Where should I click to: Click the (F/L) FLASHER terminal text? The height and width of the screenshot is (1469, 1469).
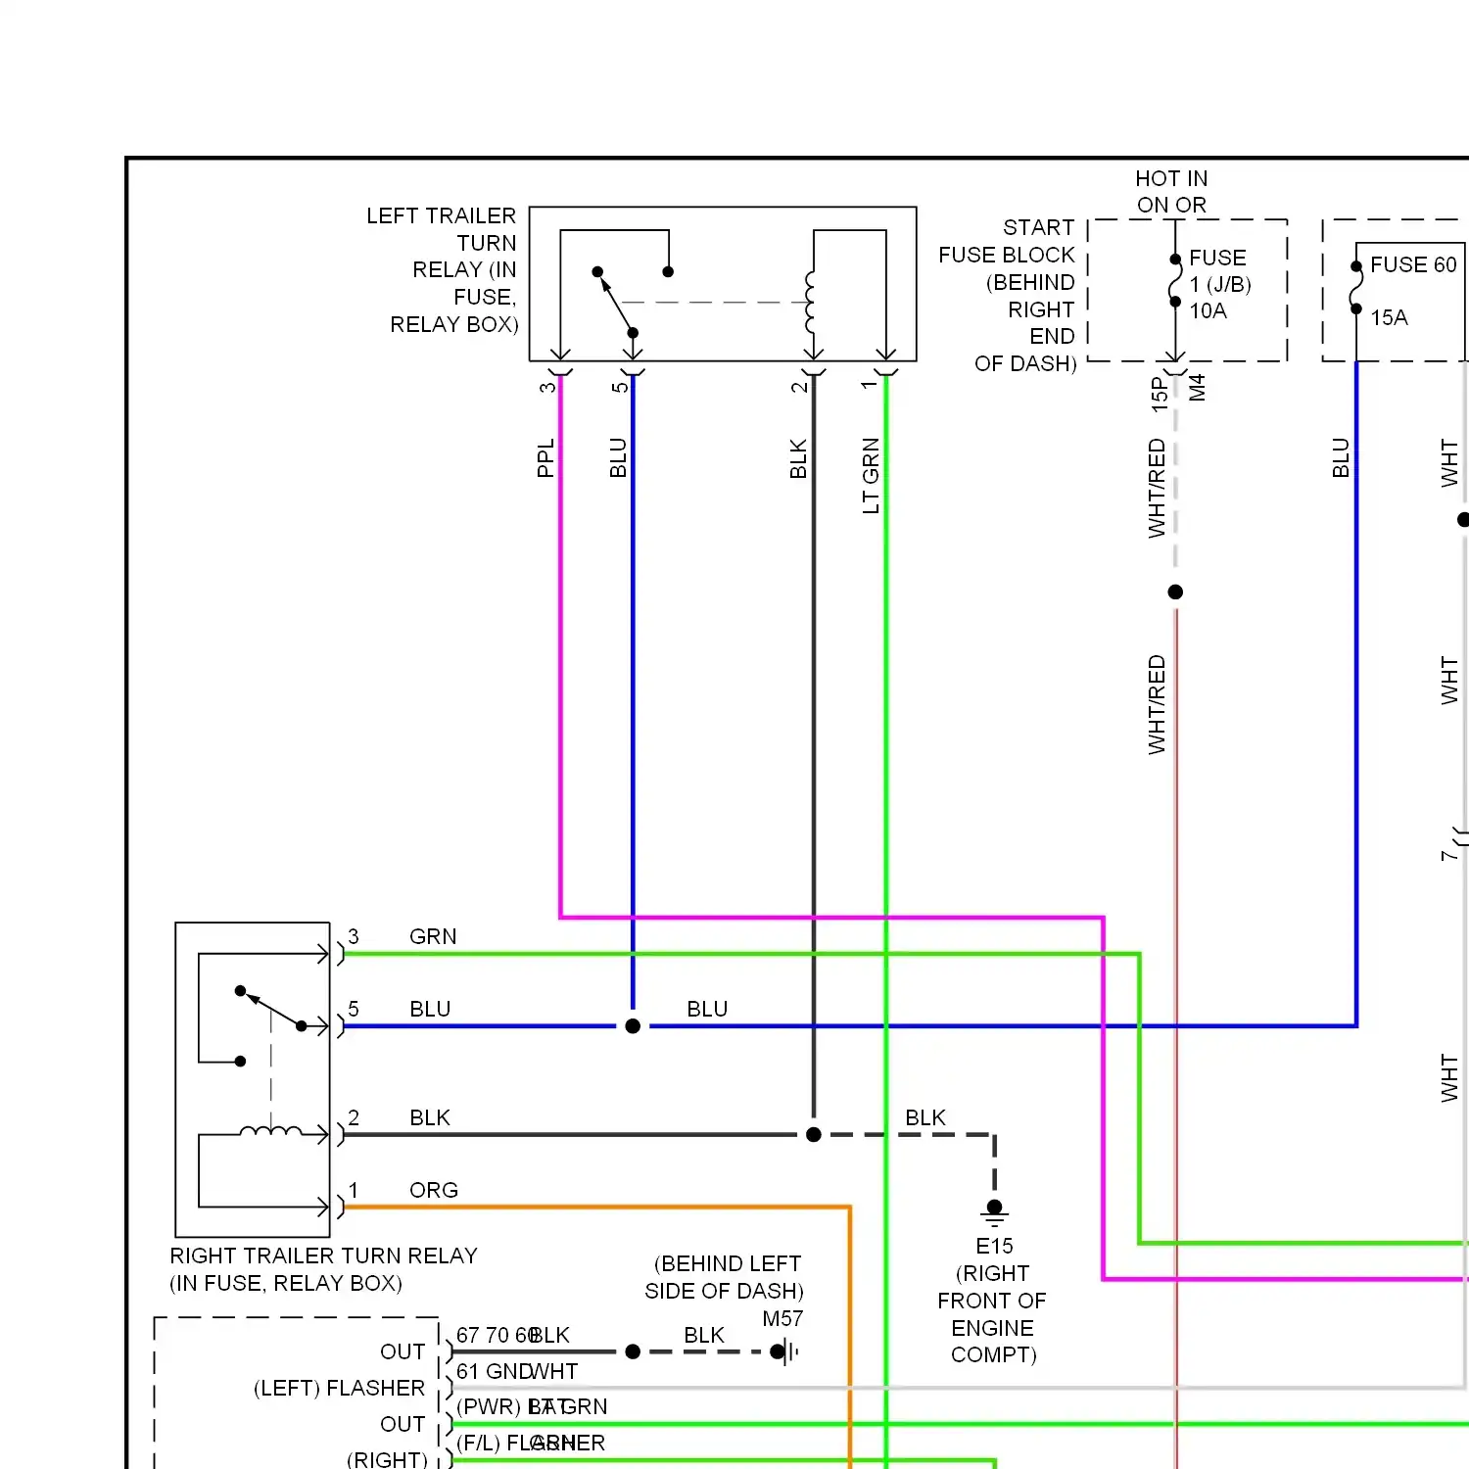click(x=530, y=1443)
